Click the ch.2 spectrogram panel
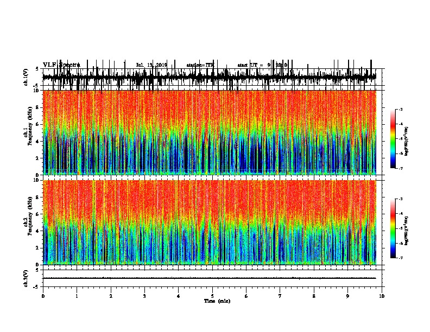This screenshot has width=430, height=332. coord(209,222)
